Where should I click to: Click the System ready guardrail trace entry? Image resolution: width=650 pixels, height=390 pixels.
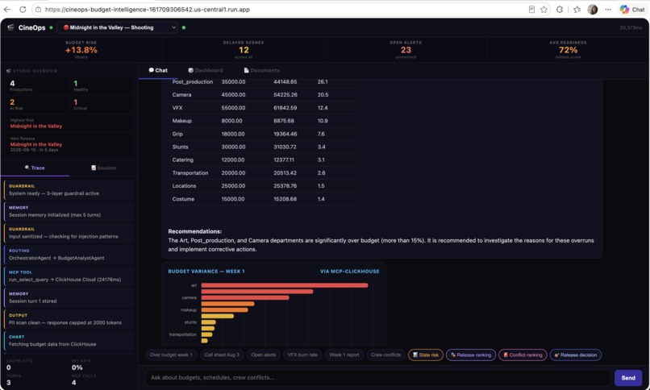(x=69, y=189)
